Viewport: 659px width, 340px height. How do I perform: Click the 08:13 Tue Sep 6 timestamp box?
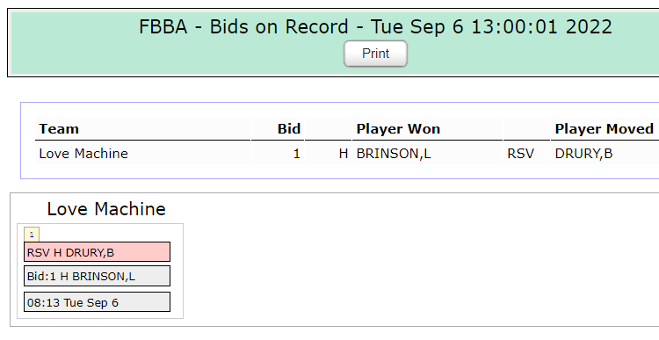pyautogui.click(x=97, y=302)
